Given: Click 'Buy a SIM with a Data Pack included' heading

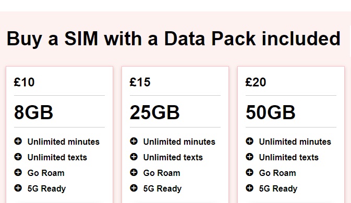Looking at the screenshot, I should point(174,39).
